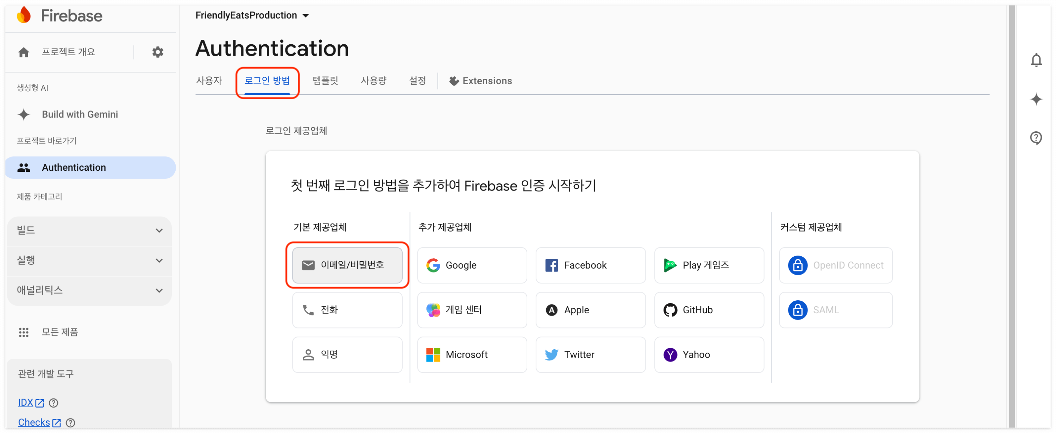Expand the 빌드 category

[89, 231]
